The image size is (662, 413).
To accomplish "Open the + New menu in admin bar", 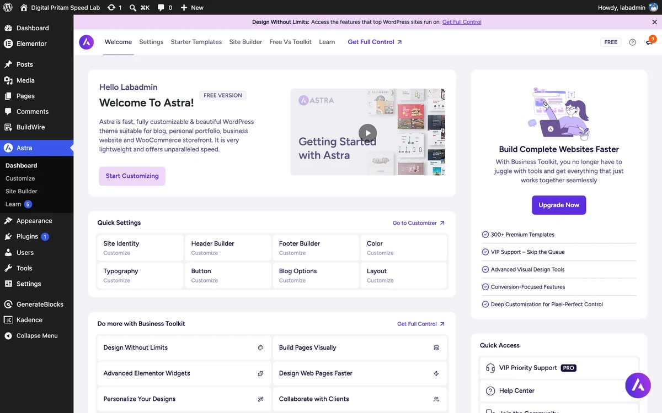I will pyautogui.click(x=192, y=8).
